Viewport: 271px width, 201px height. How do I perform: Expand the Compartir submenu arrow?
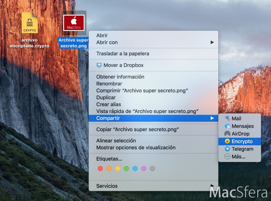[212, 118]
